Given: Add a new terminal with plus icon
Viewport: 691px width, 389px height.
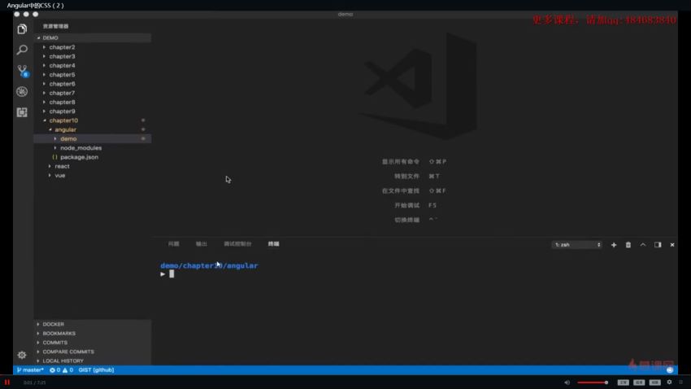Looking at the screenshot, I should click(614, 245).
